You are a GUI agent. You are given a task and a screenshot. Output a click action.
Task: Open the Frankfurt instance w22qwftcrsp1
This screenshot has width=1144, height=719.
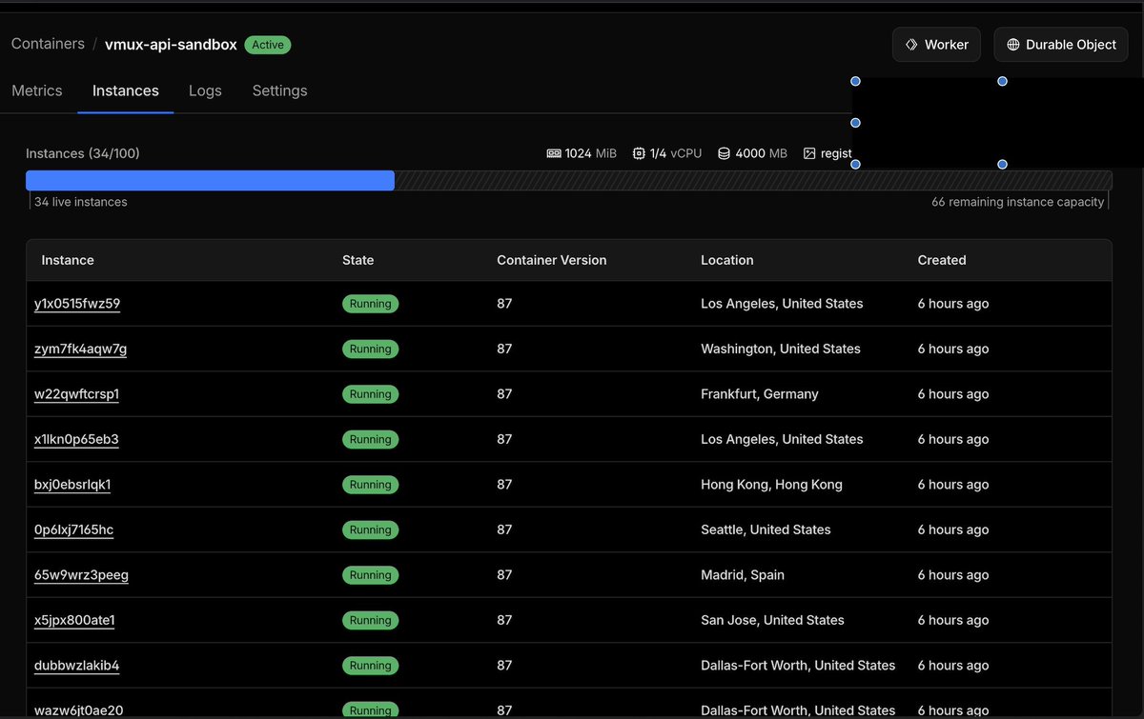tap(76, 394)
